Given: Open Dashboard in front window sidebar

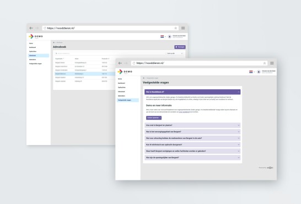Looking at the screenshot, I should [x=121, y=83].
